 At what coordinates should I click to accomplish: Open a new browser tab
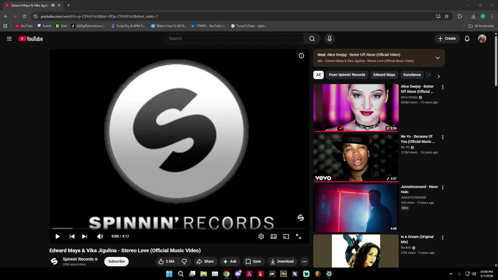pos(68,5)
